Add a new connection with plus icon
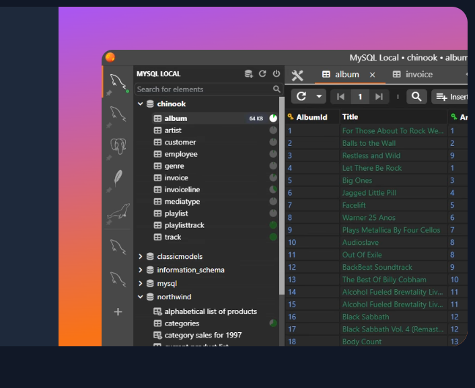This screenshot has width=475, height=388. tap(118, 311)
